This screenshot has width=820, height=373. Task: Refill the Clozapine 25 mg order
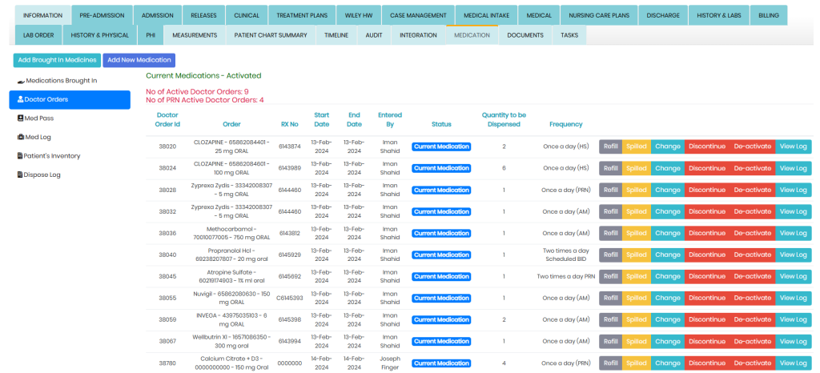[x=611, y=146]
